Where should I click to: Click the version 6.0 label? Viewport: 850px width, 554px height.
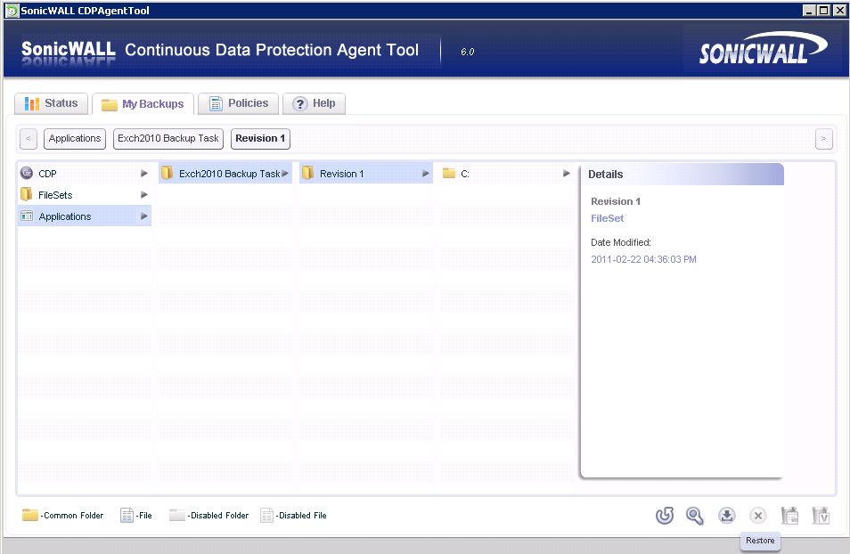coord(467,52)
